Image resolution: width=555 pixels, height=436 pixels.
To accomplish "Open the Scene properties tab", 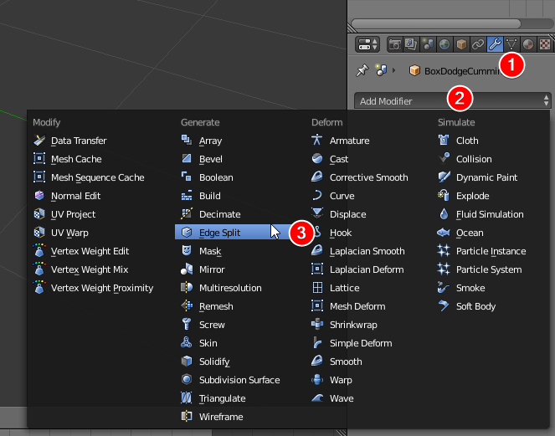I will 428,44.
